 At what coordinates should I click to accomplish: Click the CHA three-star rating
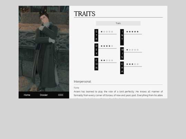(132, 64)
